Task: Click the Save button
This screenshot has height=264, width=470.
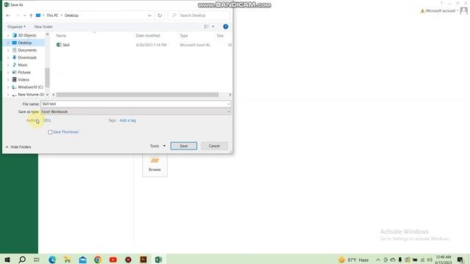Action: pos(184,146)
